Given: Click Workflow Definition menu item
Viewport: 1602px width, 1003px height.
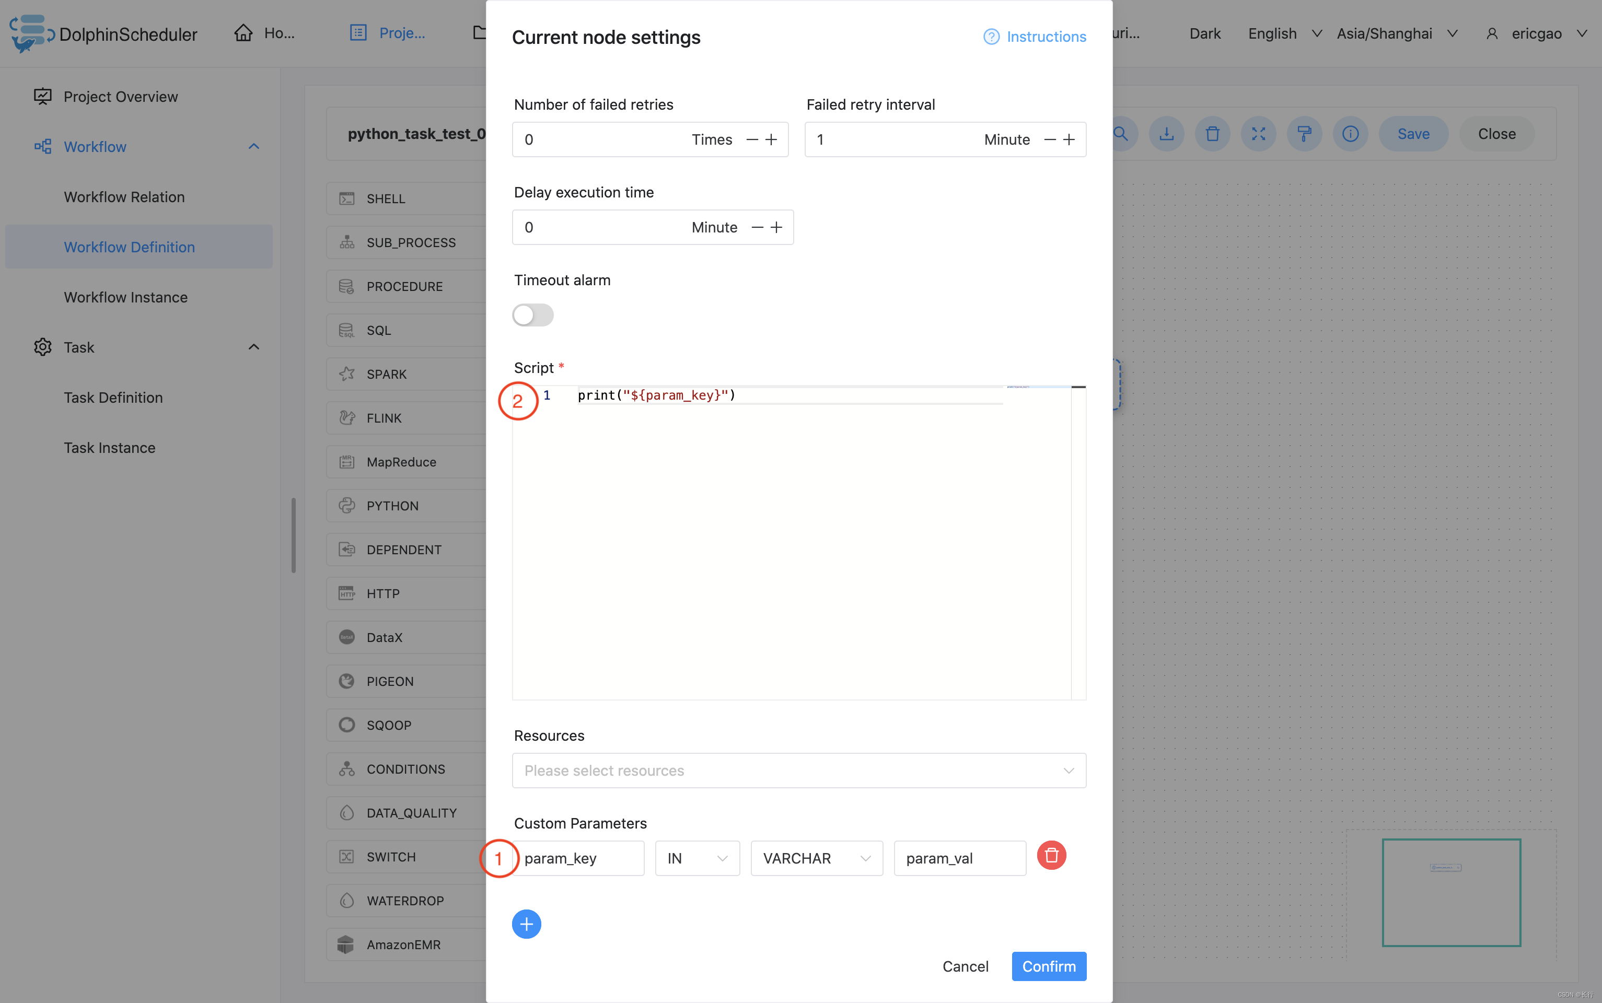Looking at the screenshot, I should coord(130,246).
